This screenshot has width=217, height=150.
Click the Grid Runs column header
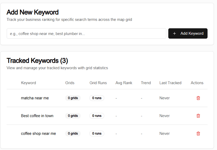(98, 83)
